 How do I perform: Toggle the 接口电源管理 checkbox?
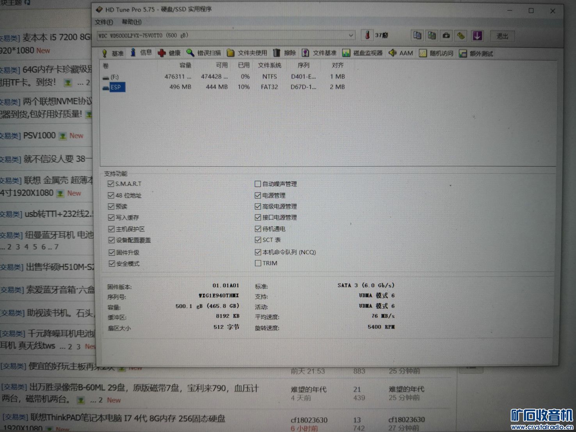click(x=258, y=217)
